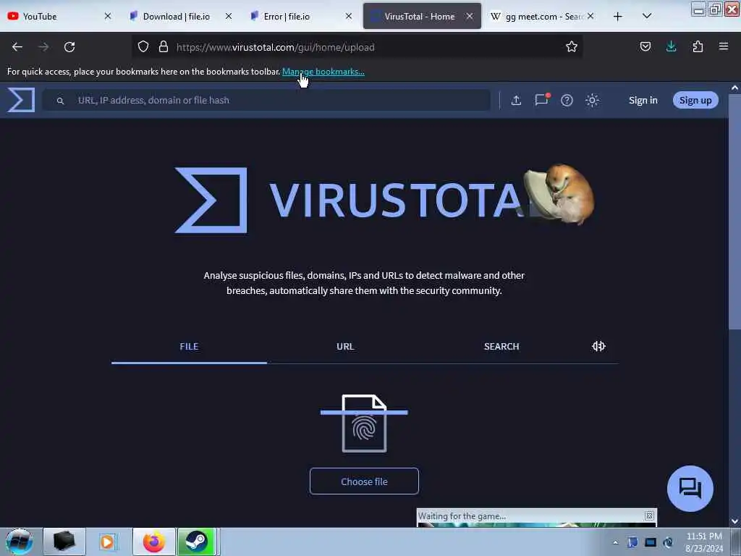The image size is (741, 556).
Task: Click the fingerprint file upload icon
Action: (x=364, y=423)
